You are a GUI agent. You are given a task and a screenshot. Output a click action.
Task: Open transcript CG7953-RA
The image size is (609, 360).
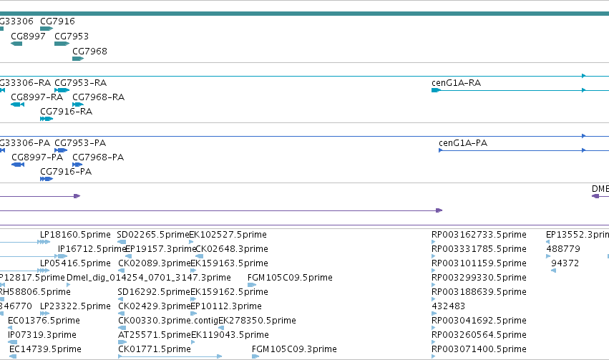80,83
